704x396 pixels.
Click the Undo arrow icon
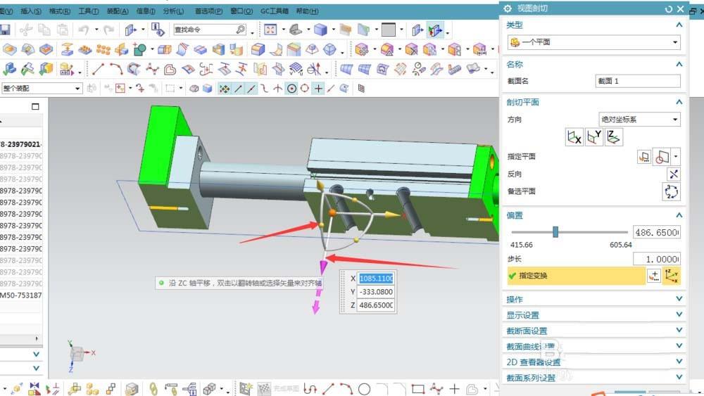point(84,30)
